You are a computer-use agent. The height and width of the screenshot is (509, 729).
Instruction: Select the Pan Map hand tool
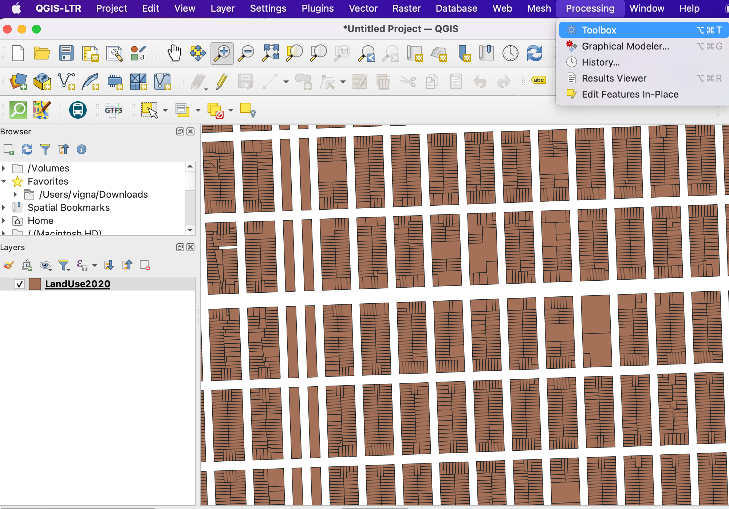point(174,53)
